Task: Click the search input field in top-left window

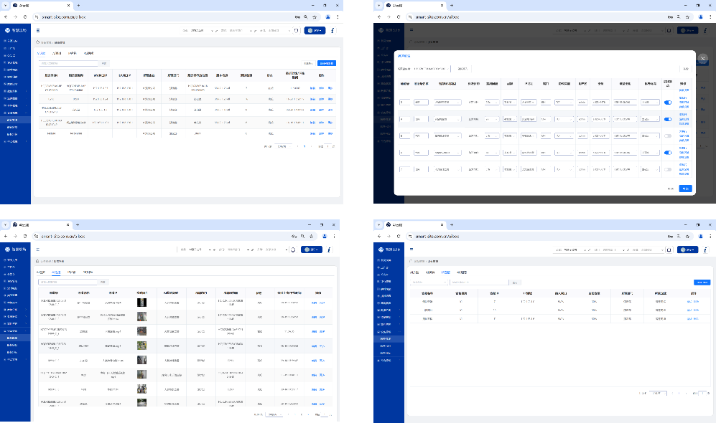Action: tap(68, 63)
